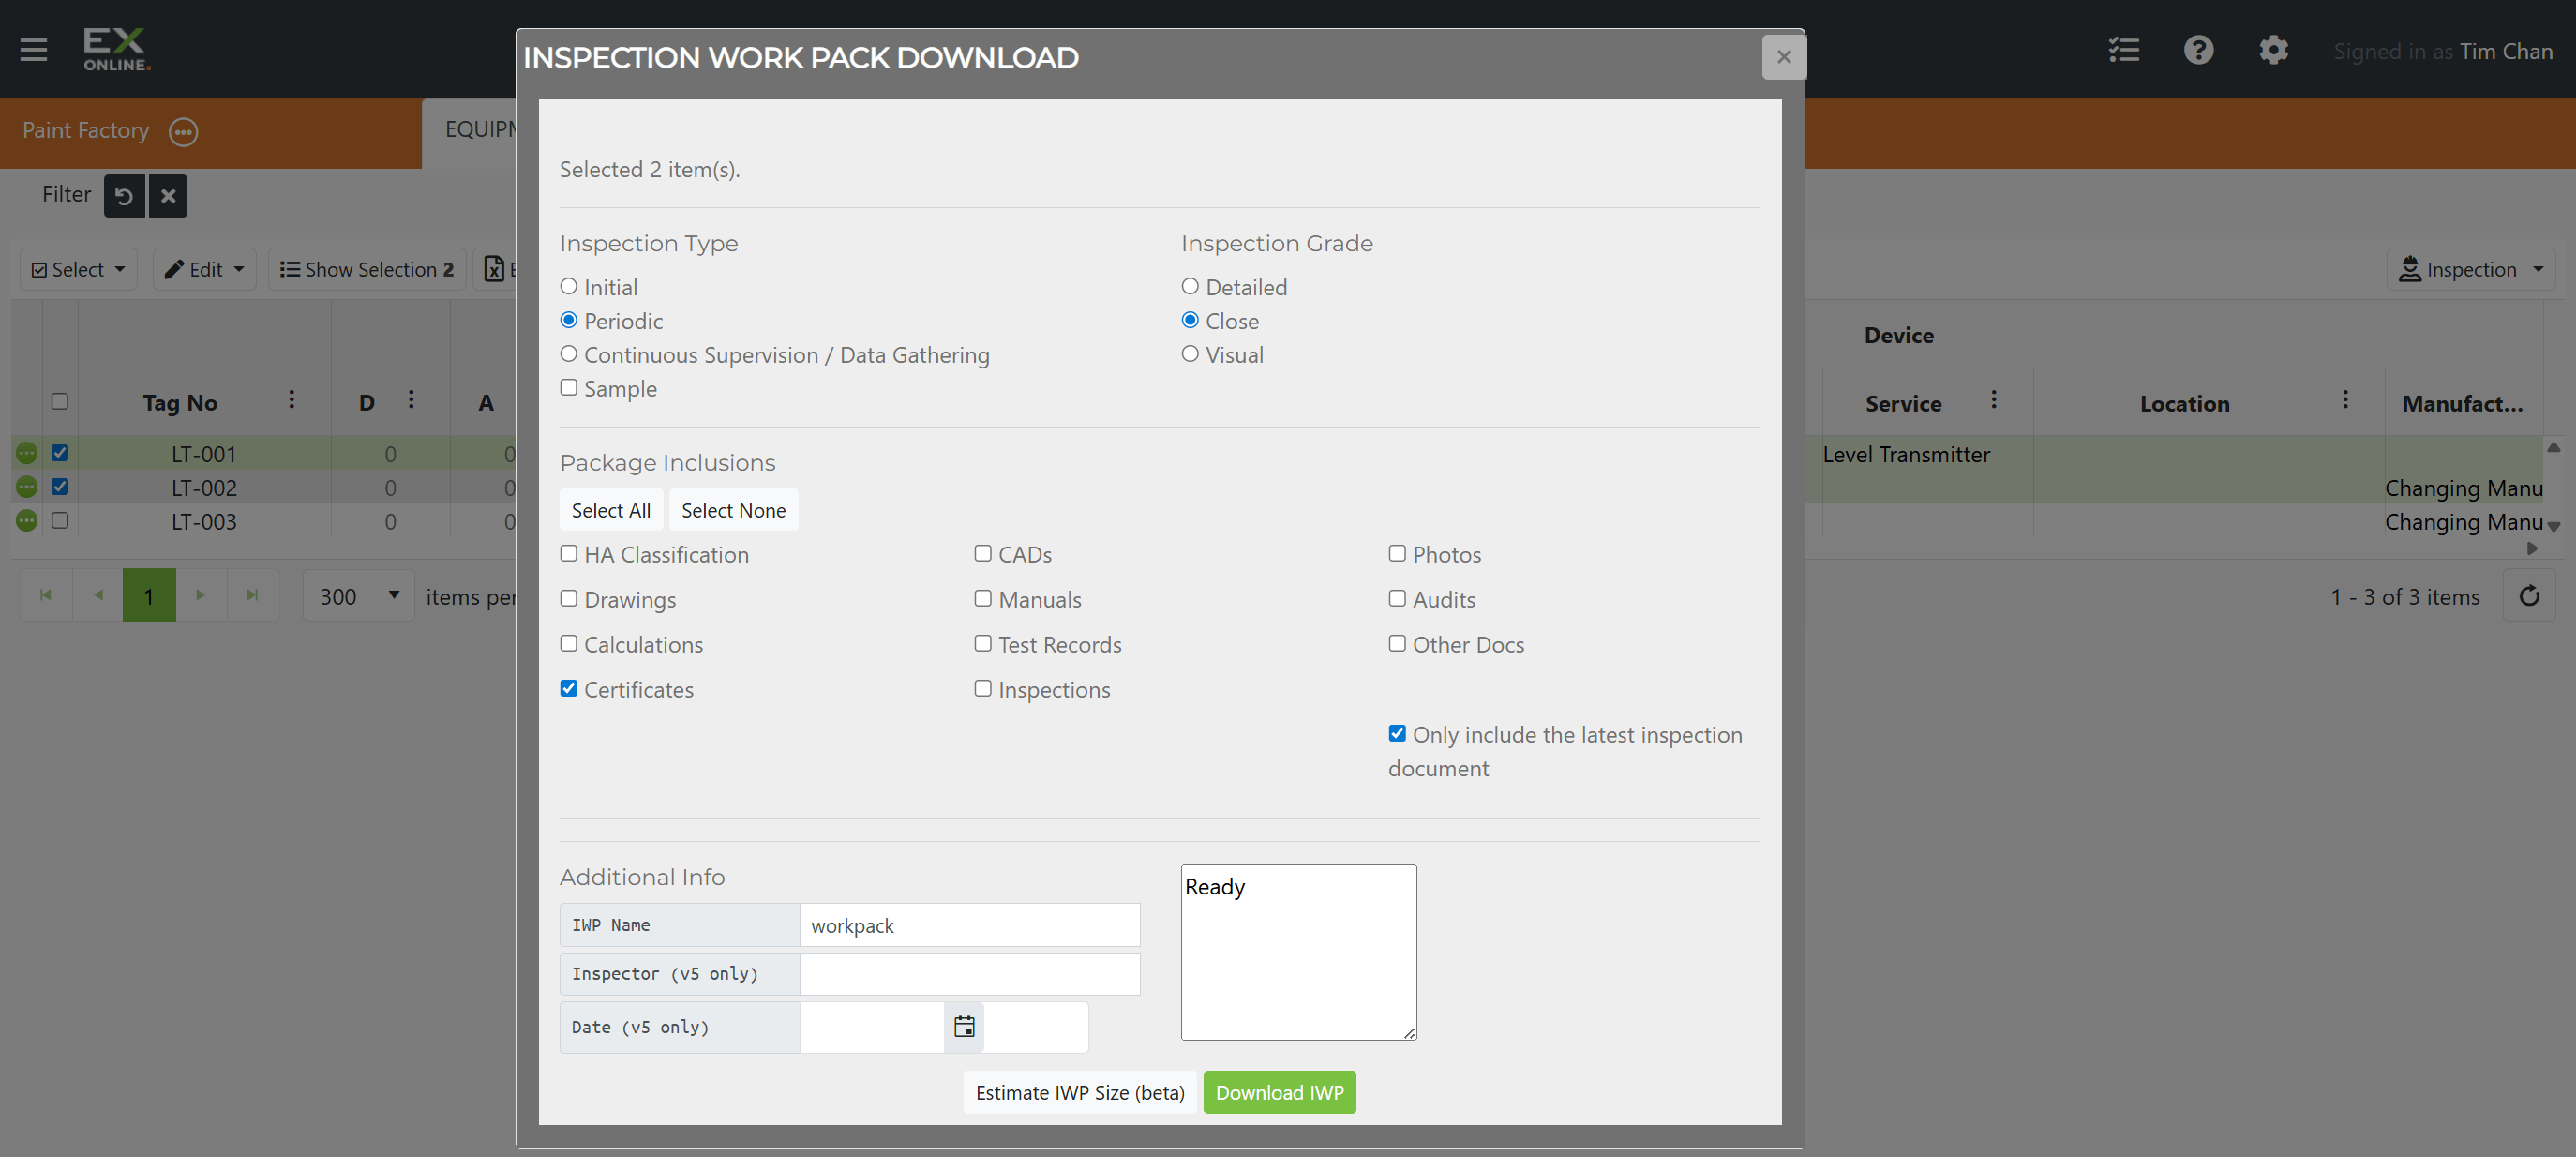Click the Paint Factory ellipsis icon
2576x1157 pixels.
(183, 132)
